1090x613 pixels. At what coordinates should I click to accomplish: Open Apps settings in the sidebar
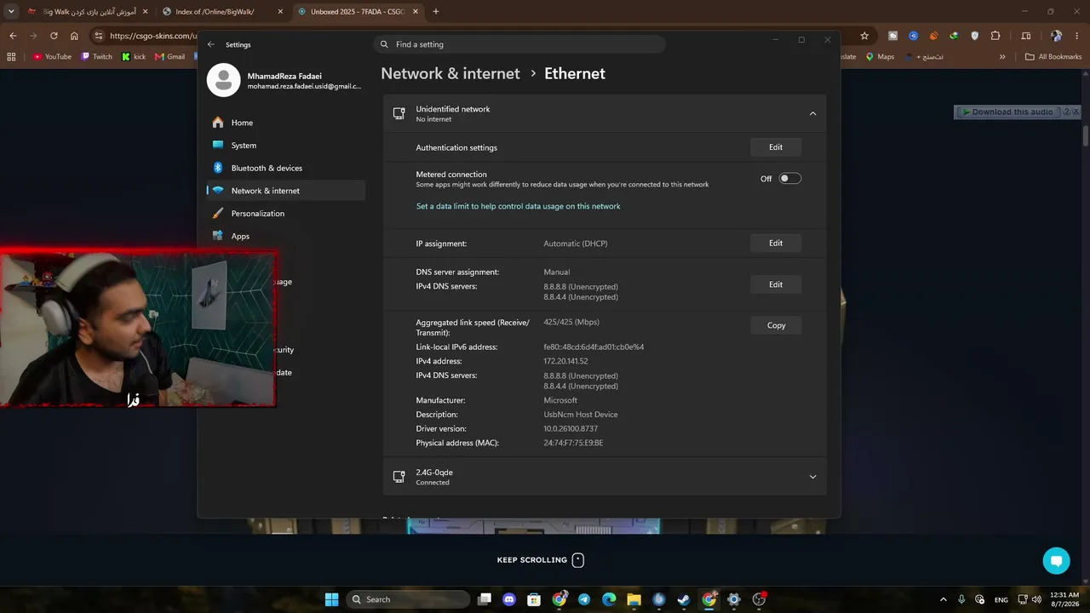pyautogui.click(x=286, y=236)
